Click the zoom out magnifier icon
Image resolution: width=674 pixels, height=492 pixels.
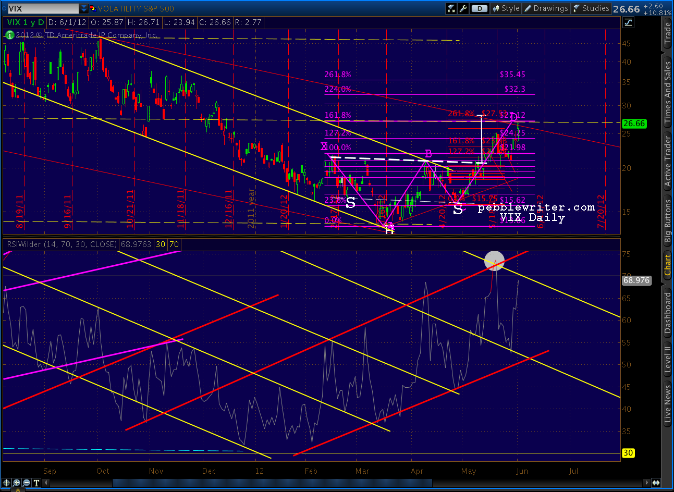click(x=27, y=483)
